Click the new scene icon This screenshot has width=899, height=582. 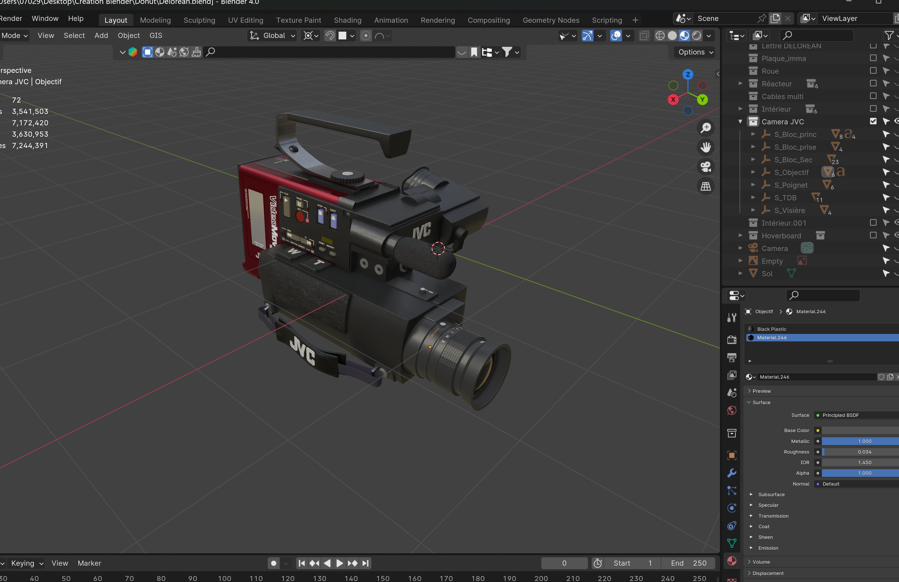[775, 19]
